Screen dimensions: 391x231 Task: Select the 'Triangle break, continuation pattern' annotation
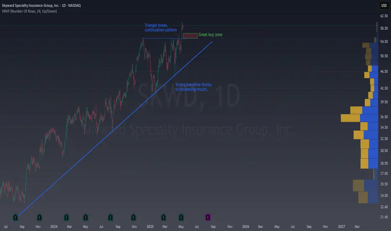point(161,27)
